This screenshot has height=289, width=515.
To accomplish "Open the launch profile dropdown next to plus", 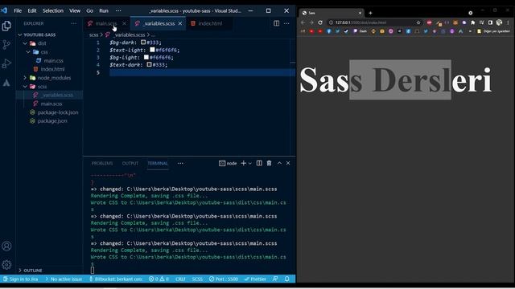I will click(x=250, y=163).
